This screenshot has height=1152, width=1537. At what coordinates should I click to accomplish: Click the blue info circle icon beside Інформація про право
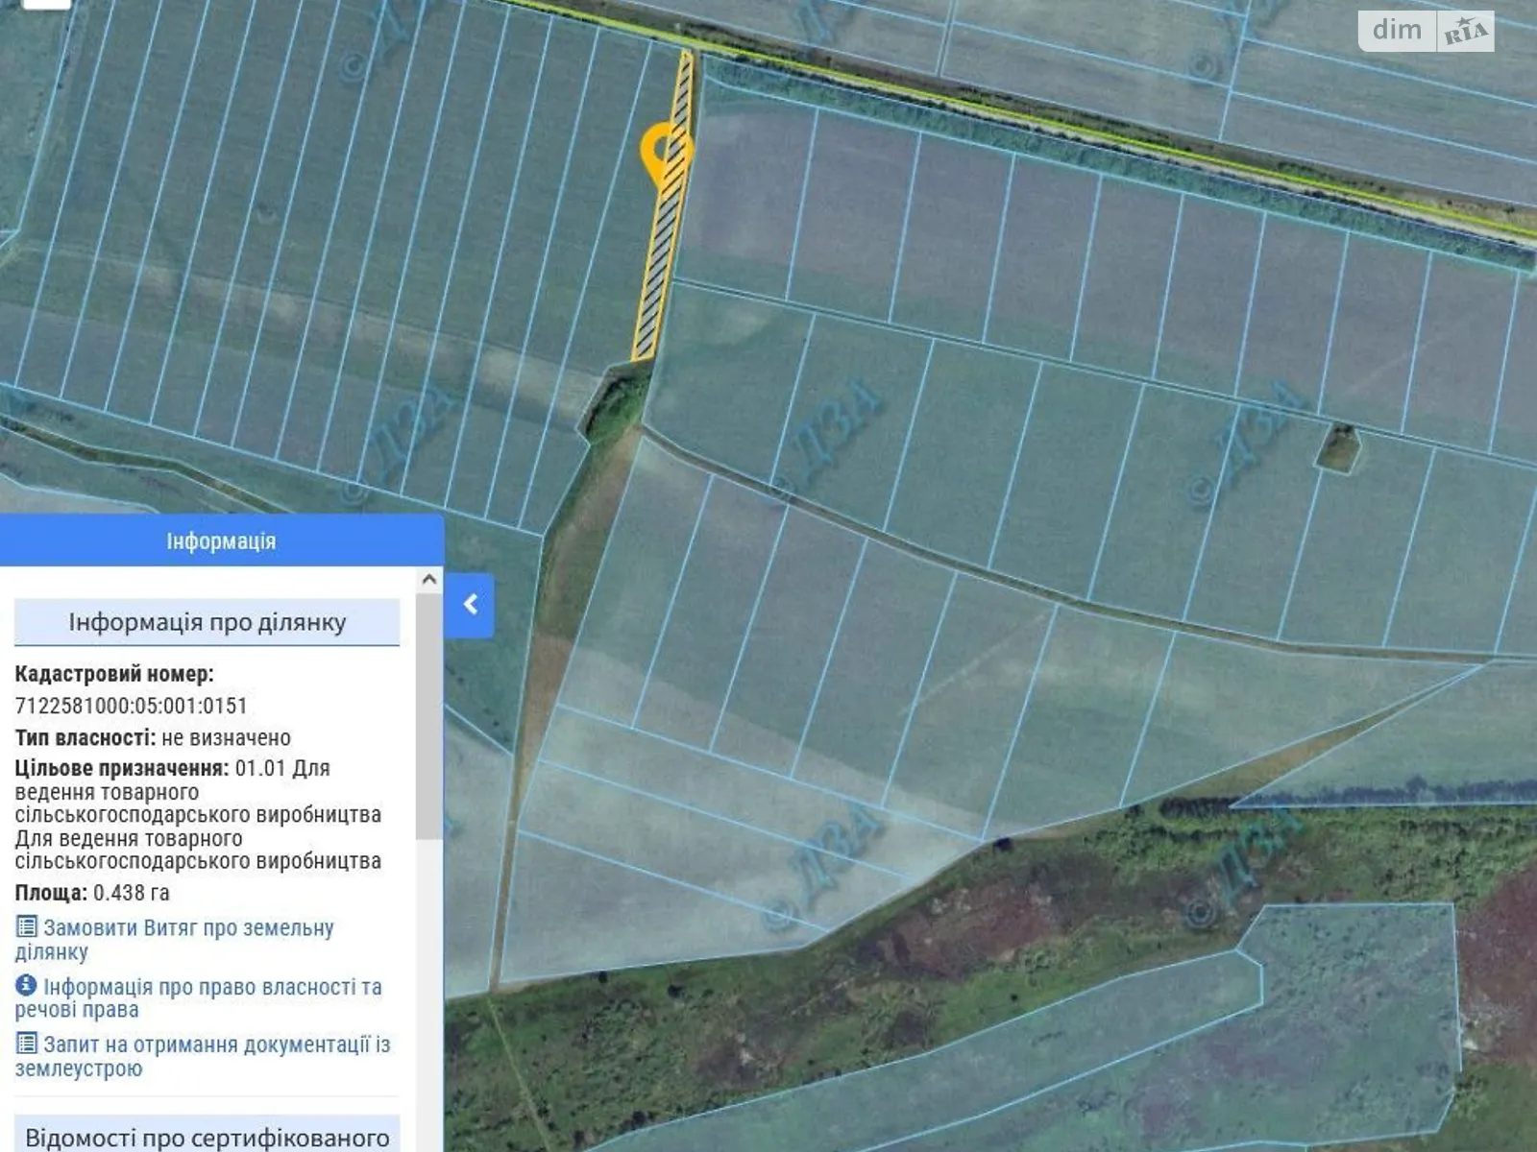point(27,986)
